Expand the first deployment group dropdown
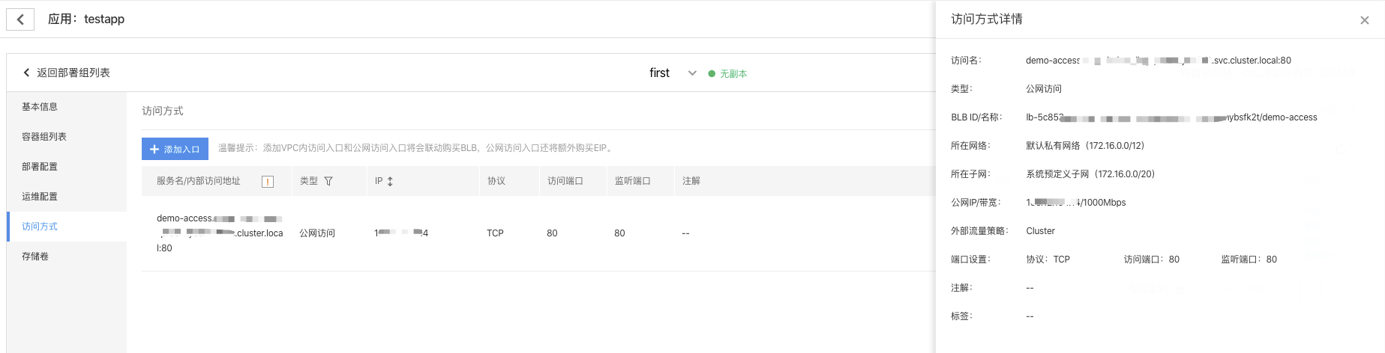Image resolution: width=1385 pixels, height=353 pixels. tap(692, 73)
